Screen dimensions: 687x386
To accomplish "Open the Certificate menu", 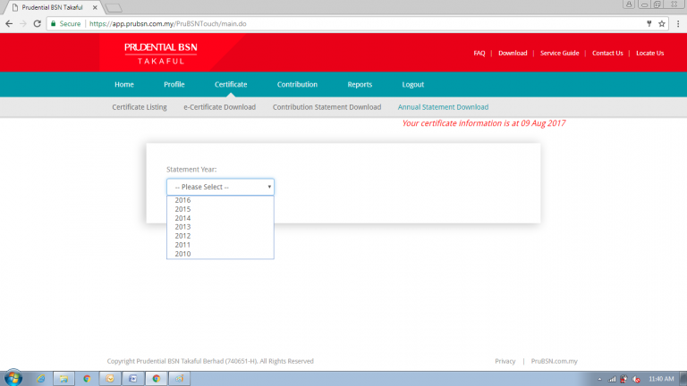I will pyautogui.click(x=231, y=84).
